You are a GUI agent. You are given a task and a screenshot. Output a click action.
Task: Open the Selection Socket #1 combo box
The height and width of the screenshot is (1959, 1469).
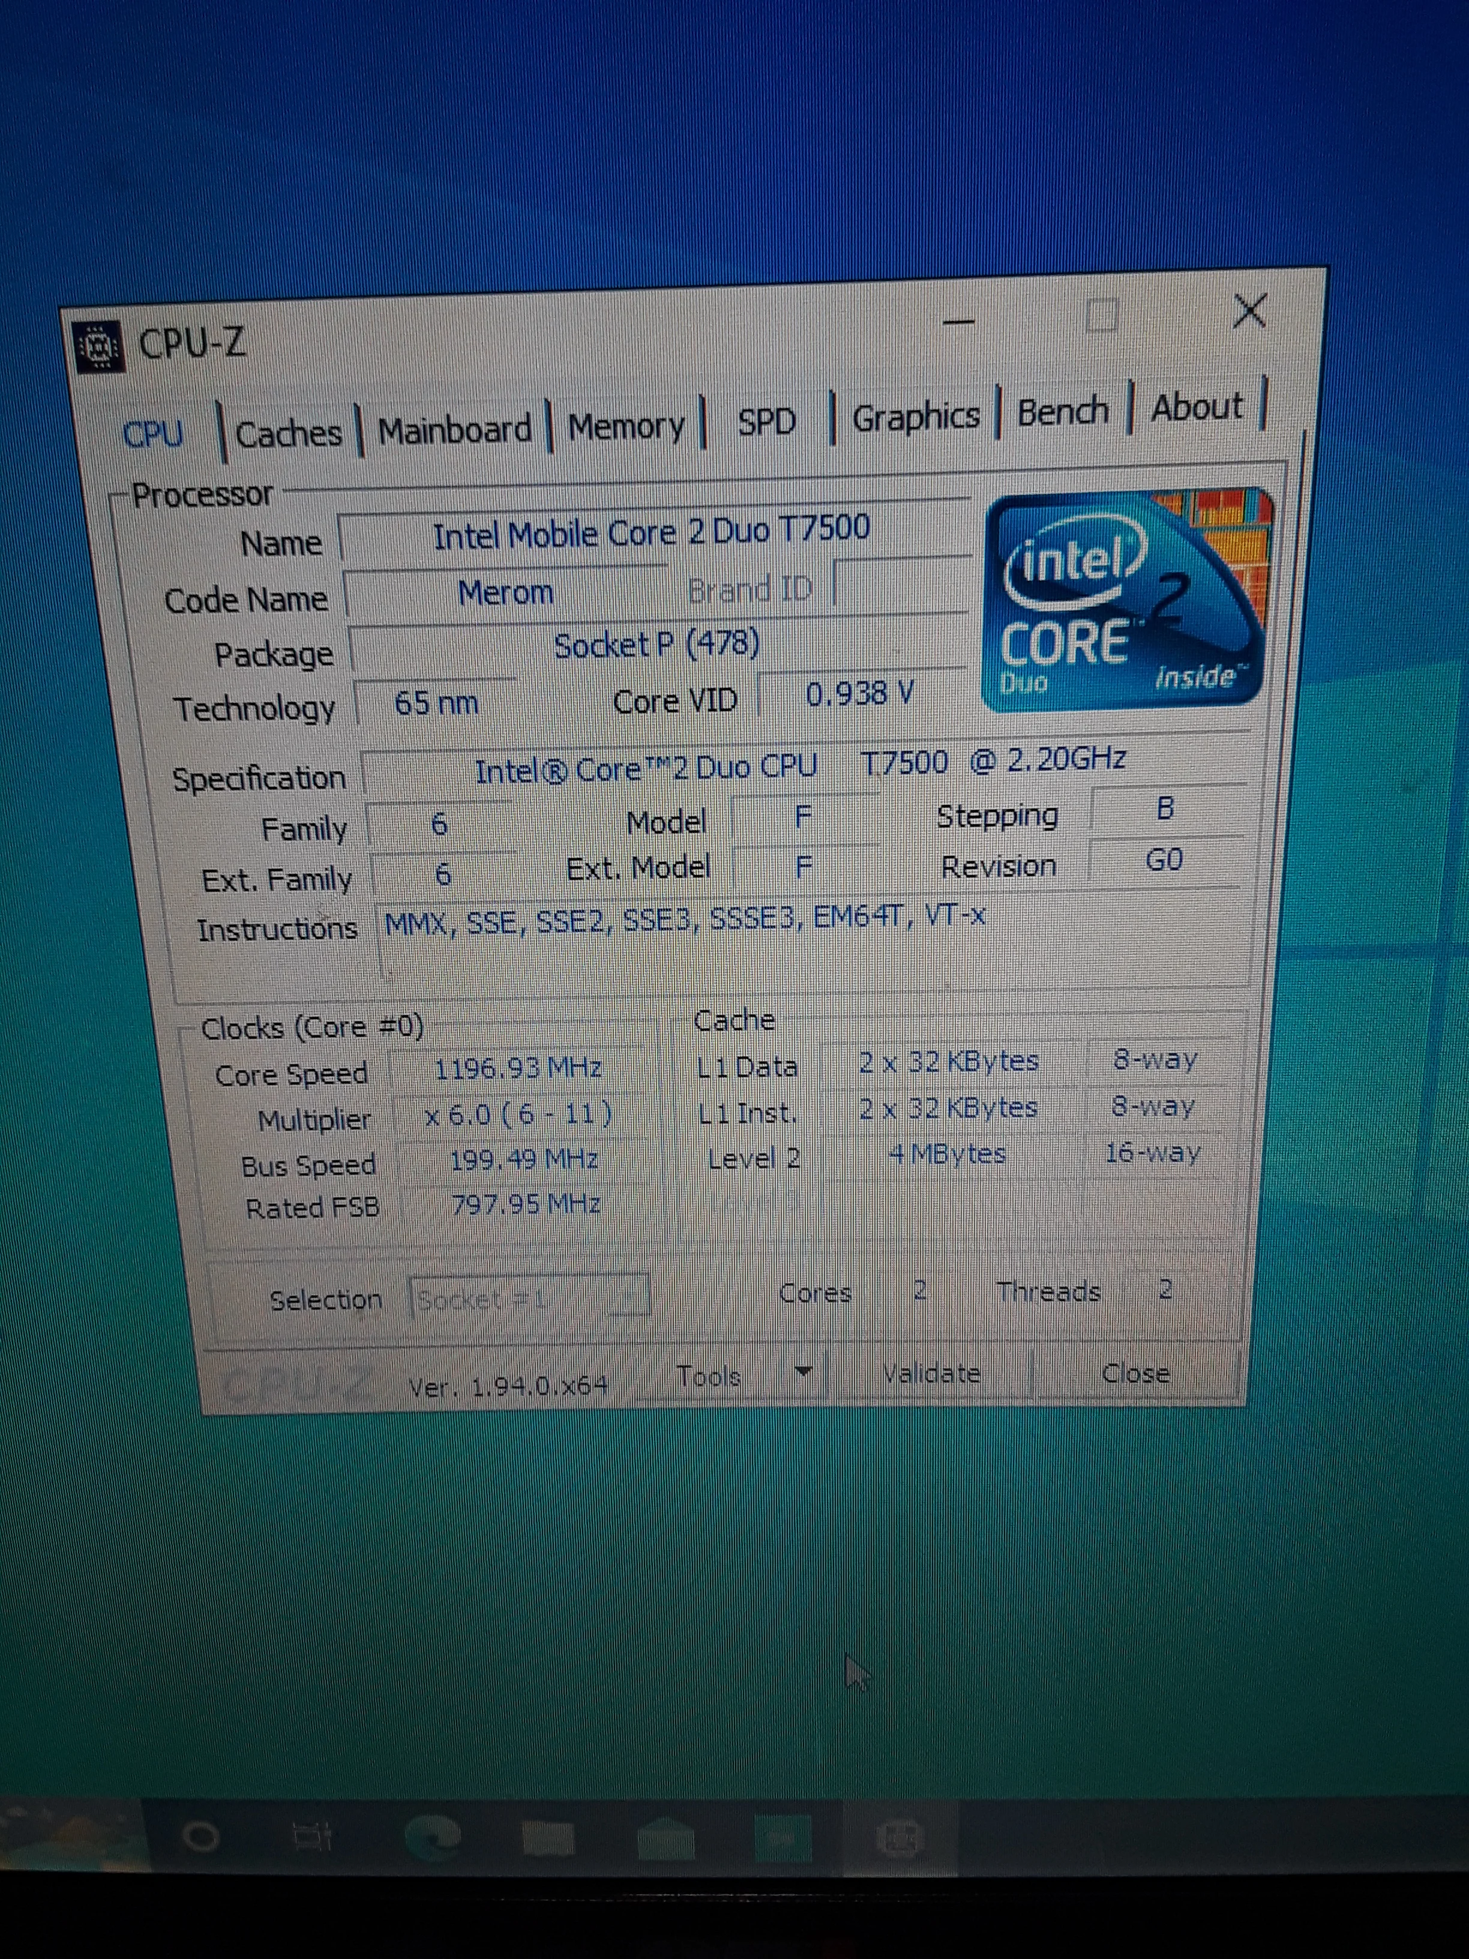(529, 1298)
